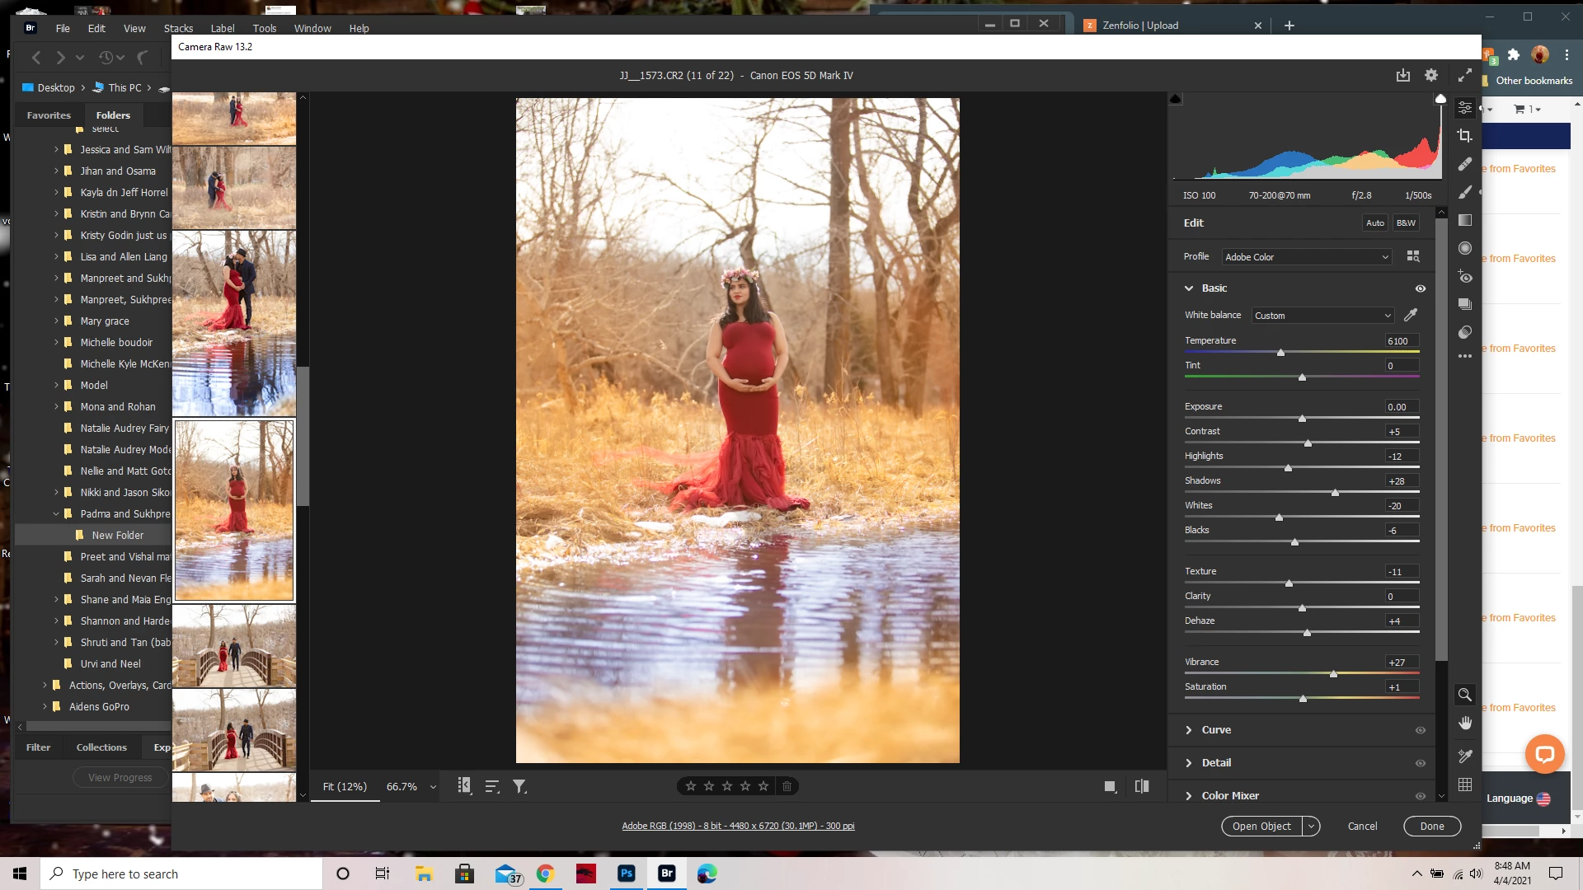Select the Crop tool

pos(1464,136)
